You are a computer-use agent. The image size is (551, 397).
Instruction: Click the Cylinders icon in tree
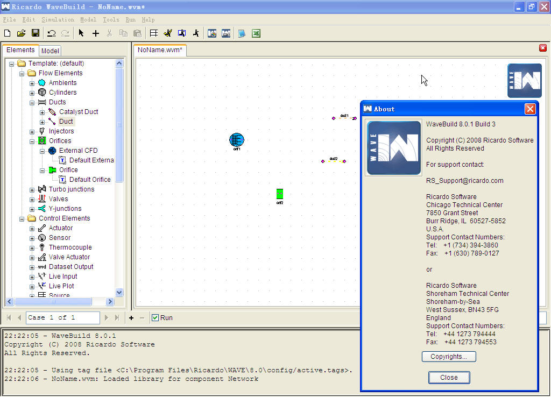(x=42, y=93)
